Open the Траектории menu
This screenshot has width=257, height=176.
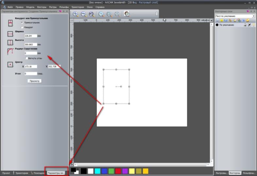78,7
